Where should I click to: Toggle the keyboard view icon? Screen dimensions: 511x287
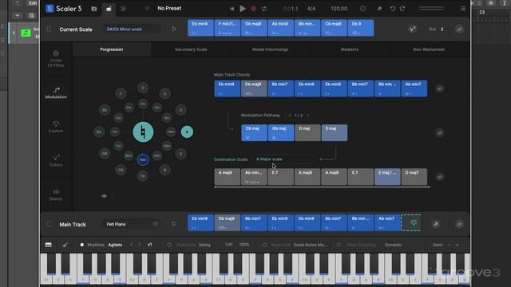48,245
